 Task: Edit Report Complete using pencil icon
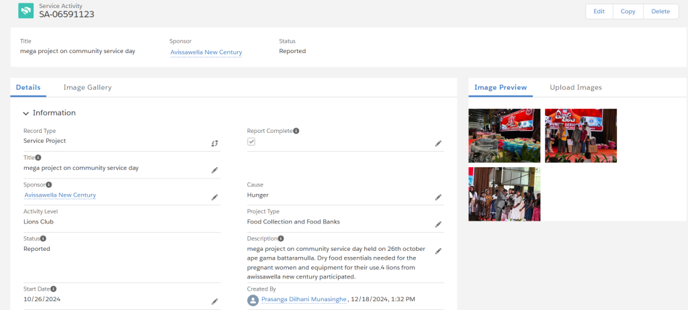point(438,144)
